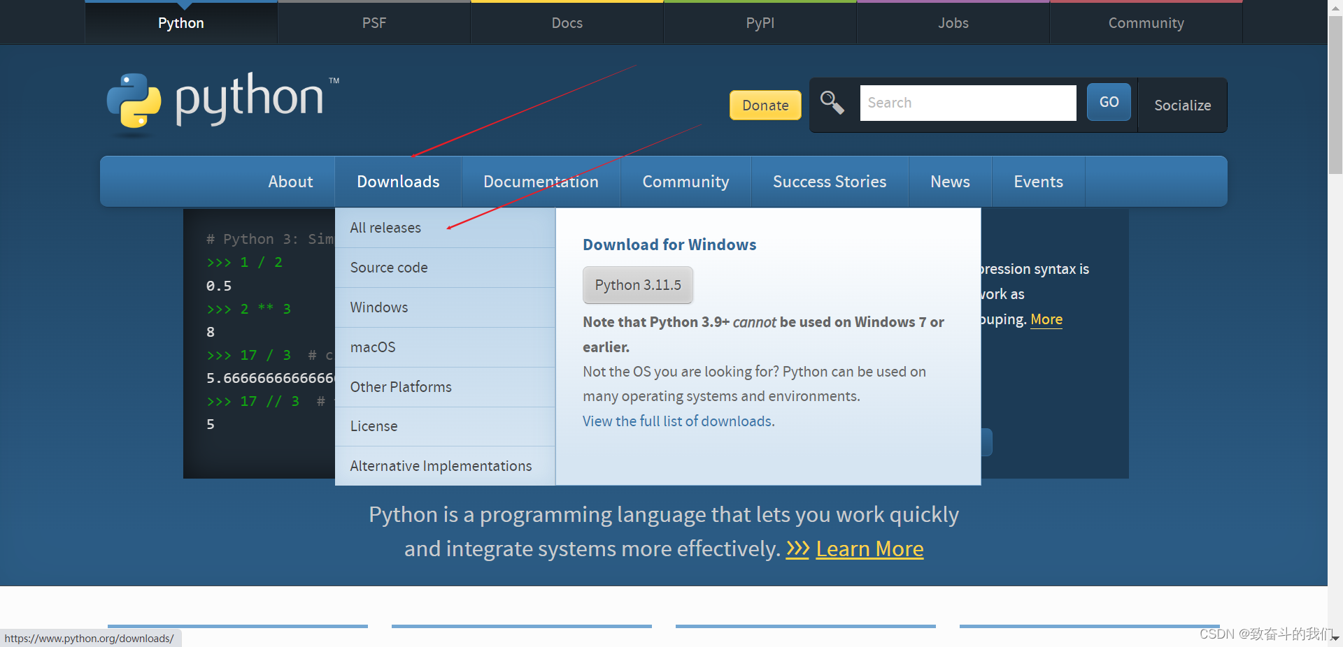Open Alternative Implementations menu entry
The width and height of the screenshot is (1343, 647).
[x=445, y=466]
